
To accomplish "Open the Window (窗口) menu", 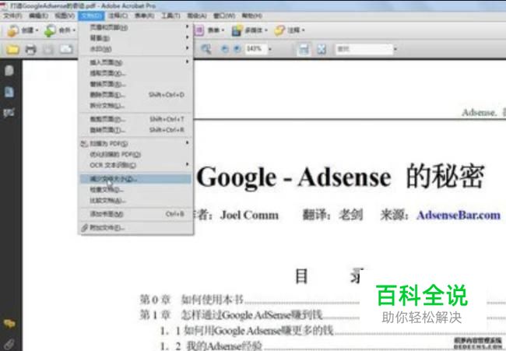I will point(224,16).
